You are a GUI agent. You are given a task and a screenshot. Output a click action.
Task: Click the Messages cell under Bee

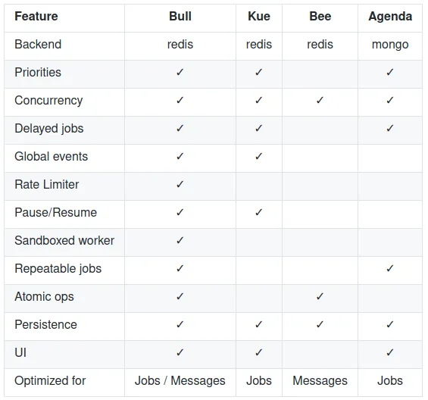[320, 381]
